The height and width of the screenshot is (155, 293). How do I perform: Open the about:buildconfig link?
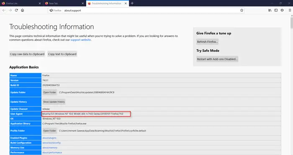51,143
